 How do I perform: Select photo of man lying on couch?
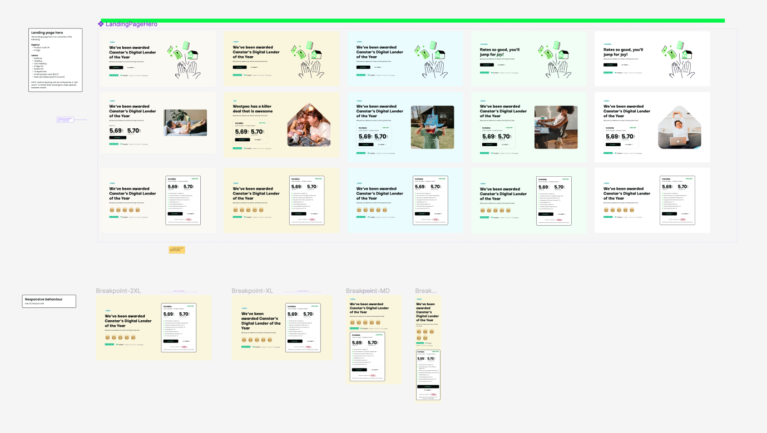(x=185, y=122)
